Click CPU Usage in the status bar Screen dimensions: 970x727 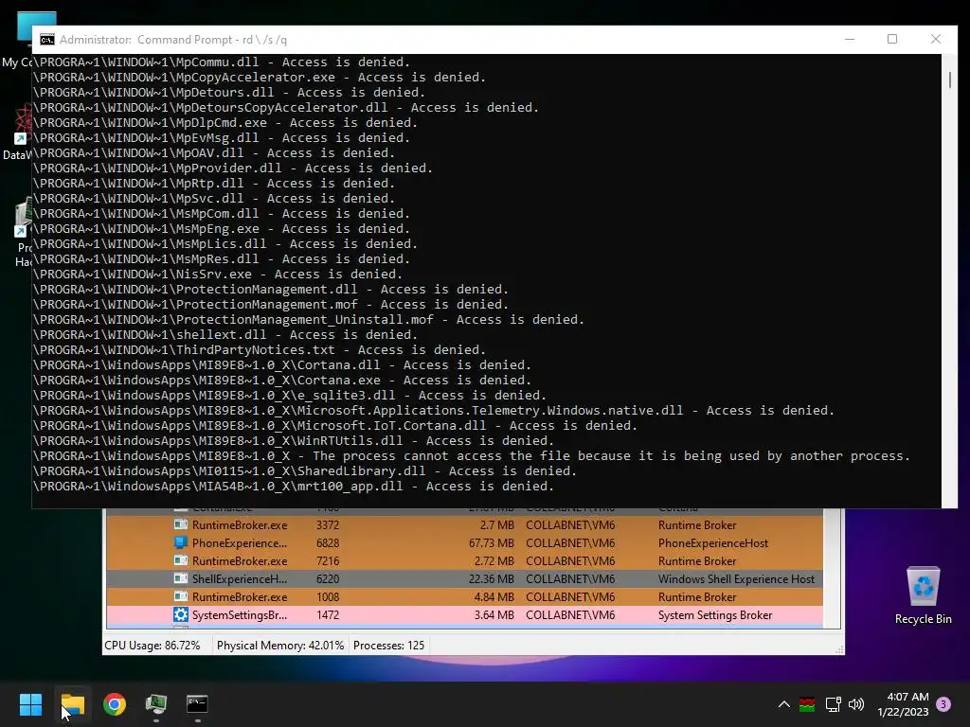(153, 646)
